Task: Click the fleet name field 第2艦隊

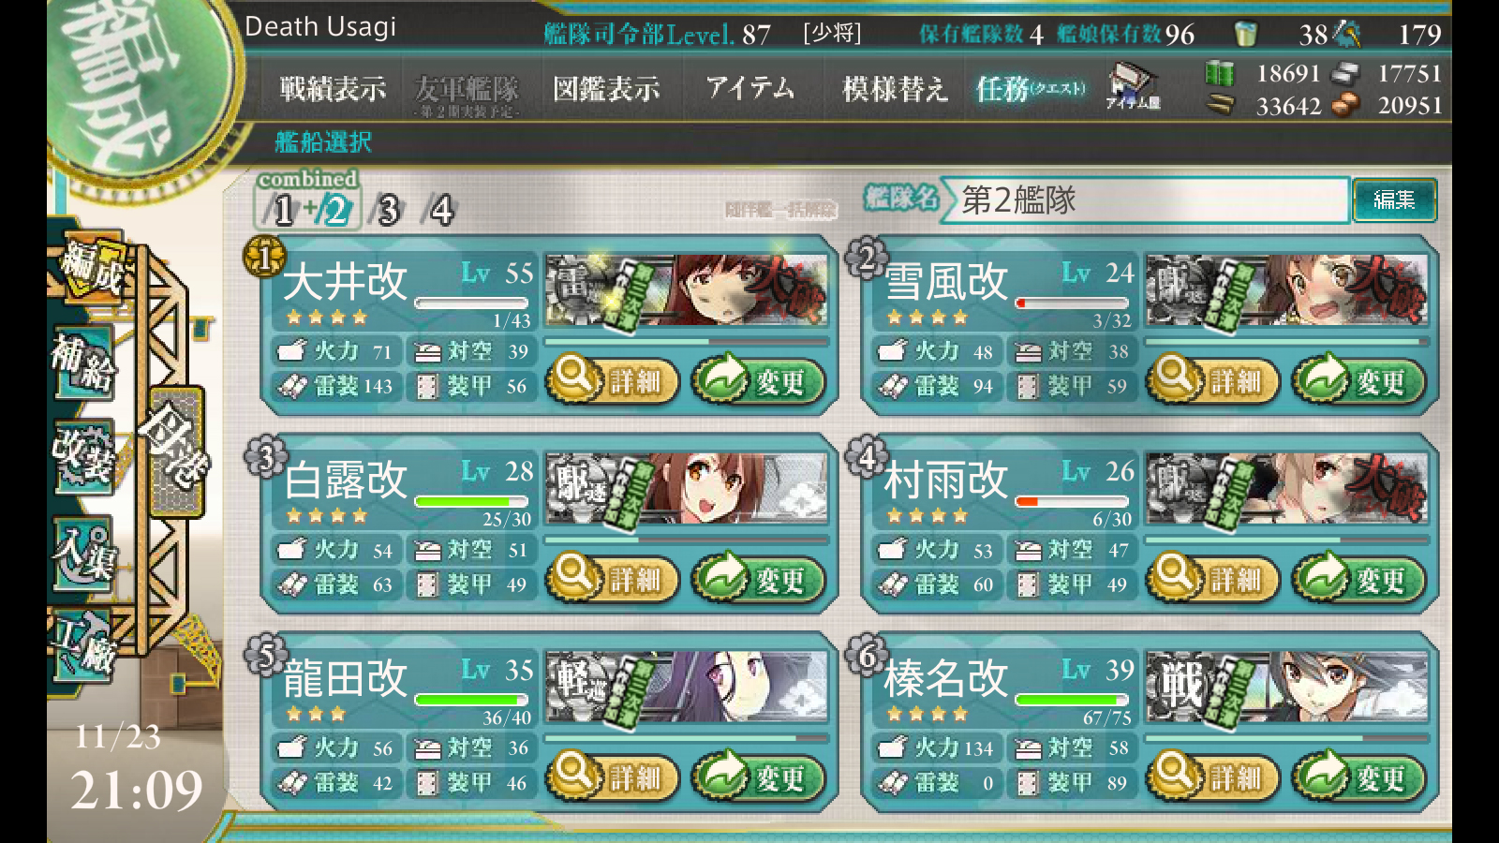Action: click(1145, 200)
